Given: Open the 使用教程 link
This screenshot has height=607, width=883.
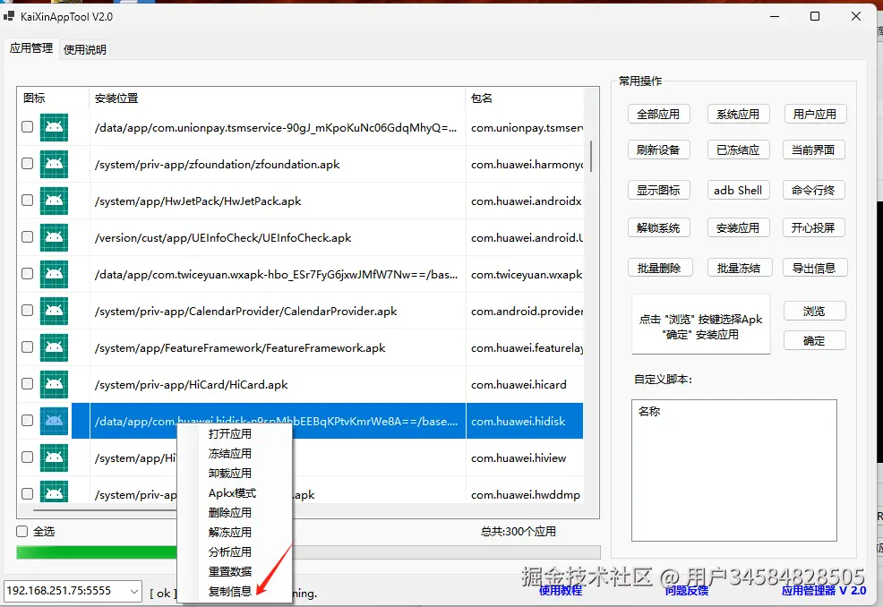Looking at the screenshot, I should click(561, 591).
